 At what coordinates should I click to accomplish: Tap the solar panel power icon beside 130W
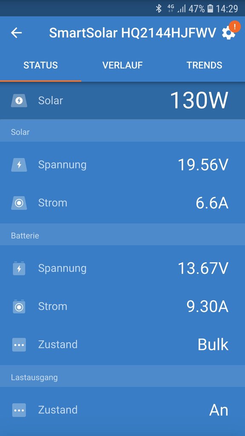[x=19, y=100]
